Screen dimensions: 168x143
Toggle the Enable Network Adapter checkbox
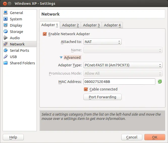pos(45,34)
